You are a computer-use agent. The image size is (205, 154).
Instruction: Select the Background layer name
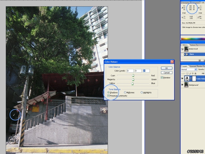[193, 85]
